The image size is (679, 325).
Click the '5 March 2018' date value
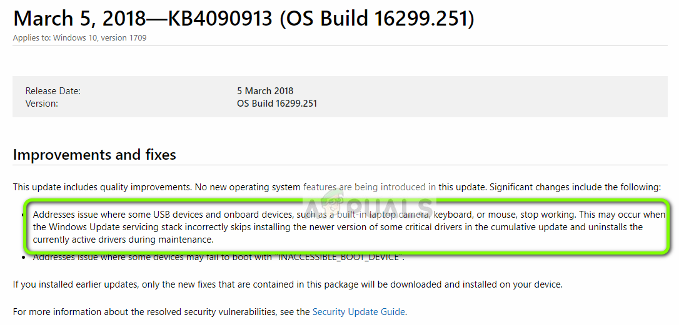click(x=265, y=91)
